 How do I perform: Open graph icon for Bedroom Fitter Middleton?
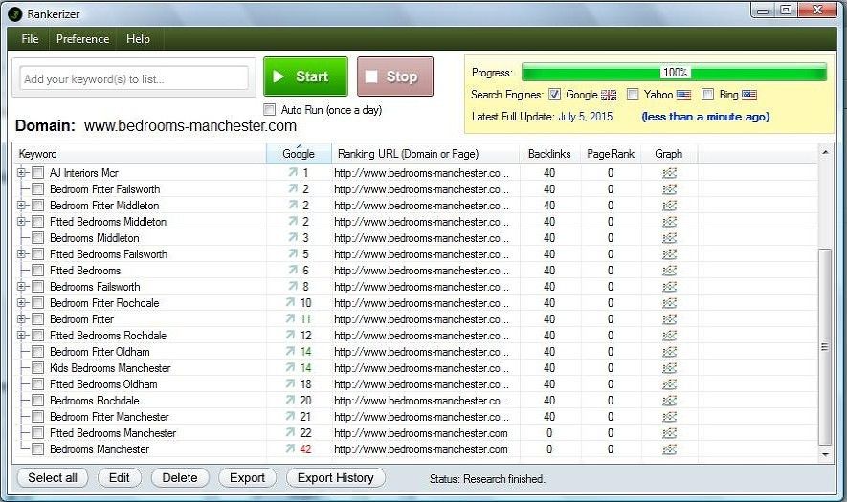tap(669, 206)
